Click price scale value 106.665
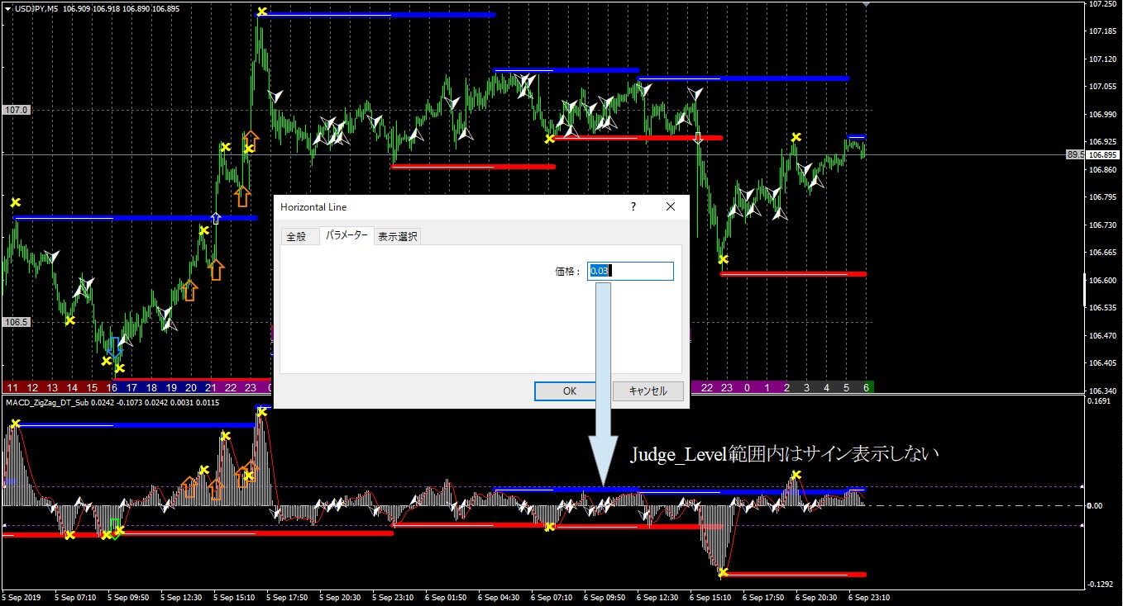The image size is (1123, 606). point(1101,253)
